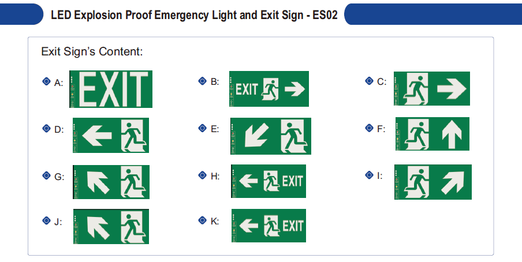
Task: Click the large EXIT sign image A
Action: [x=111, y=89]
